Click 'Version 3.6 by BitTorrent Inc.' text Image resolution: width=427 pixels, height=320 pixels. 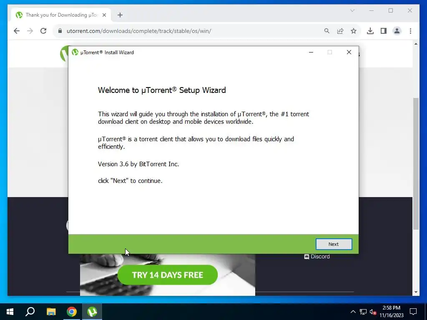(138, 164)
